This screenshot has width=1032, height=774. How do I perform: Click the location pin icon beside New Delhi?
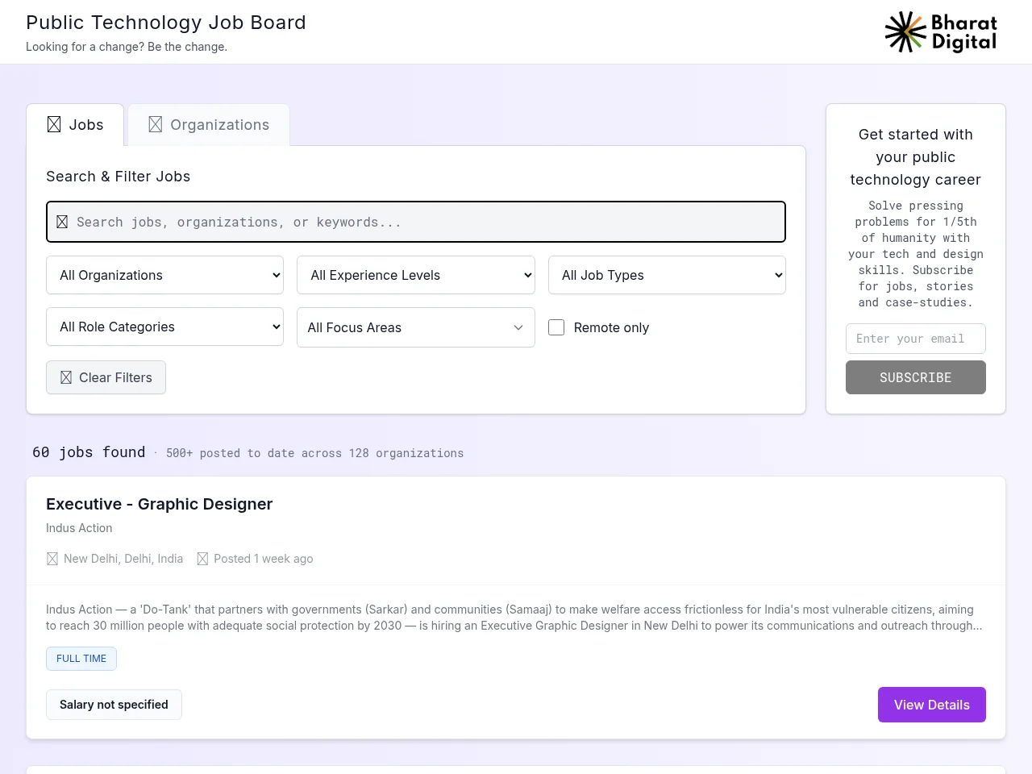[x=52, y=559]
